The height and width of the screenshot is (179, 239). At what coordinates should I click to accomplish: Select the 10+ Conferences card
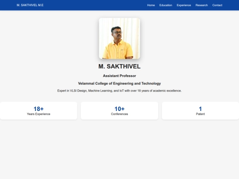119,110
